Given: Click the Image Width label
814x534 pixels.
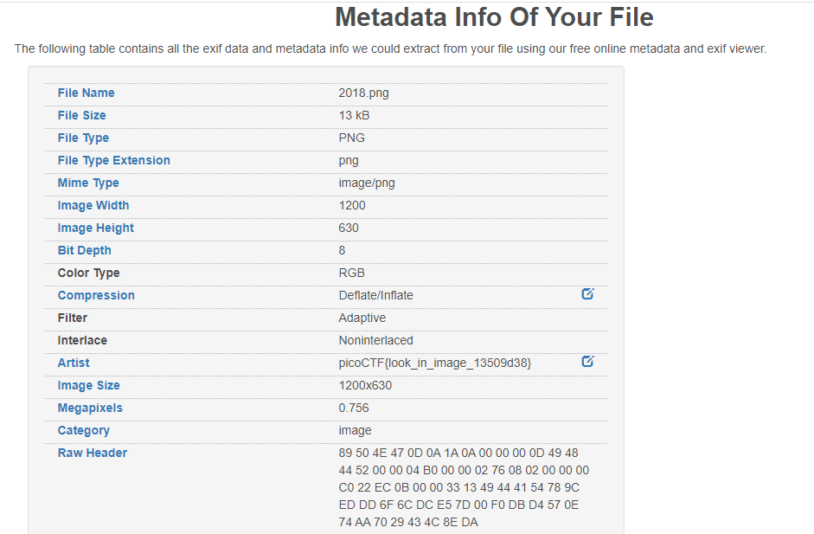Looking at the screenshot, I should (x=93, y=205).
